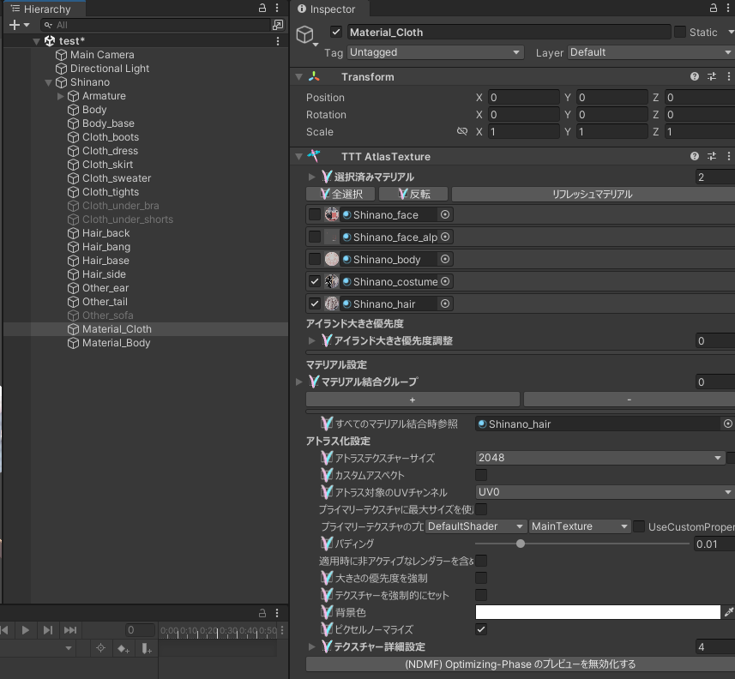Expand the 選択済みマテリアル foldout
The height and width of the screenshot is (679, 735).
click(311, 177)
